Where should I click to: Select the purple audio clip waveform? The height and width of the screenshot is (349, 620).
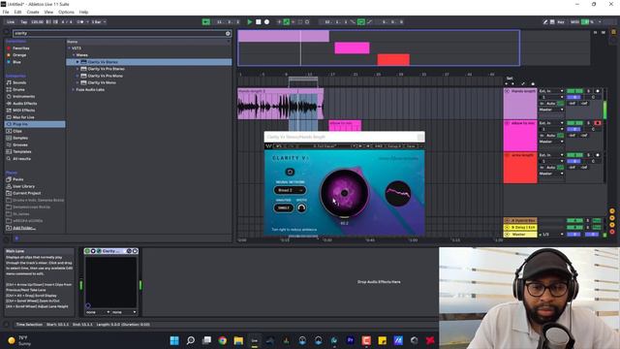point(280,106)
